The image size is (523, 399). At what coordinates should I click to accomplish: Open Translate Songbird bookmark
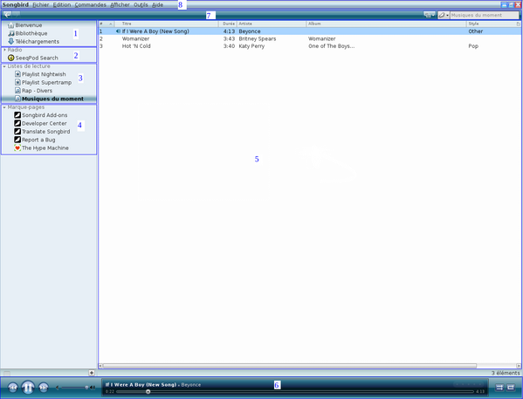pos(42,132)
